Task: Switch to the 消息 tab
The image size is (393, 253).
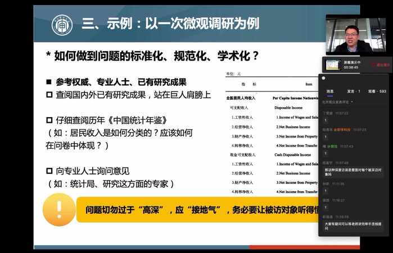Action: point(330,90)
